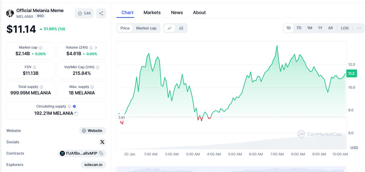Image resolution: width=365 pixels, height=172 pixels.
Task: Click the 1B MELANIA max supply value
Action: tap(82, 93)
